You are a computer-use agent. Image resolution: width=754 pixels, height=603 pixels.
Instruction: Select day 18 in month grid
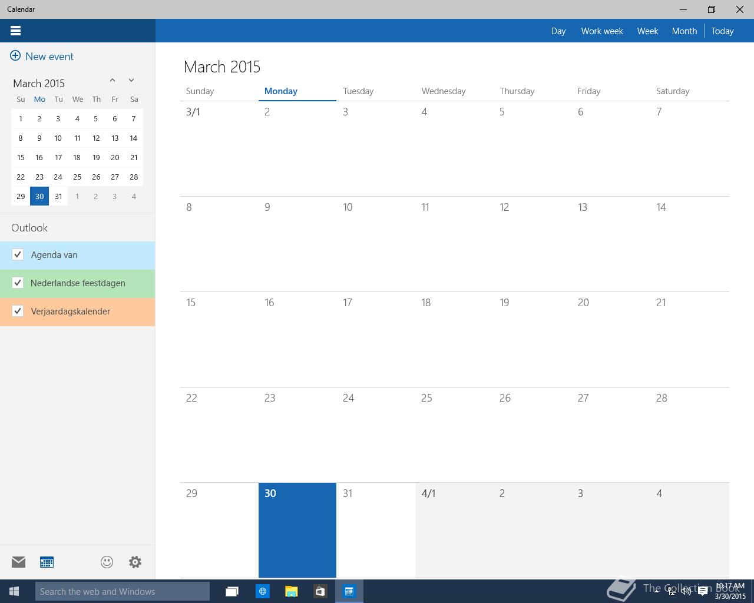454,339
